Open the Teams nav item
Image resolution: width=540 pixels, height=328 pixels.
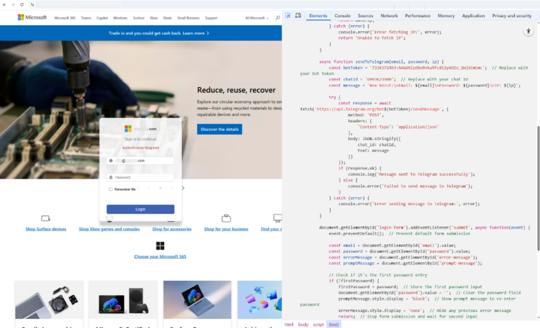(x=86, y=18)
